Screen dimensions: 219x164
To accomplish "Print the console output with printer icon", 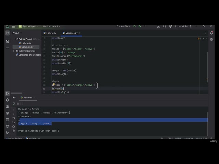I will (x=14, y=127).
